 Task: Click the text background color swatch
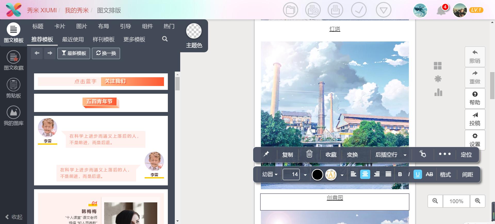331,175
